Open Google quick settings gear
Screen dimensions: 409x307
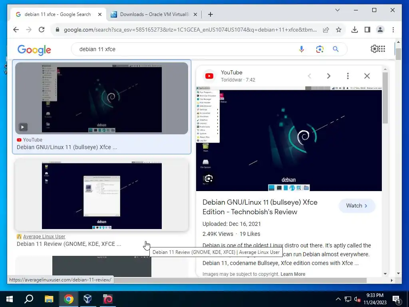click(374, 49)
